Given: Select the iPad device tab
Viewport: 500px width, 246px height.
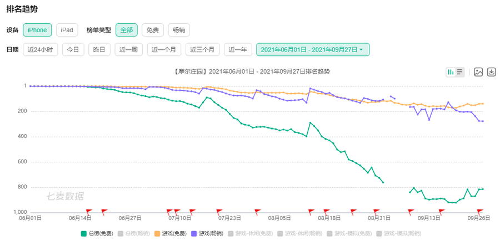Looking at the screenshot, I should [x=67, y=30].
